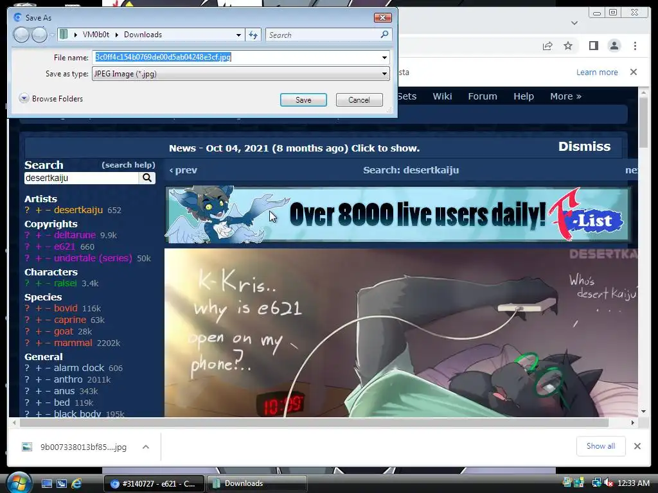Open the caprine species tag
This screenshot has height=493, width=658.
[x=69, y=320]
